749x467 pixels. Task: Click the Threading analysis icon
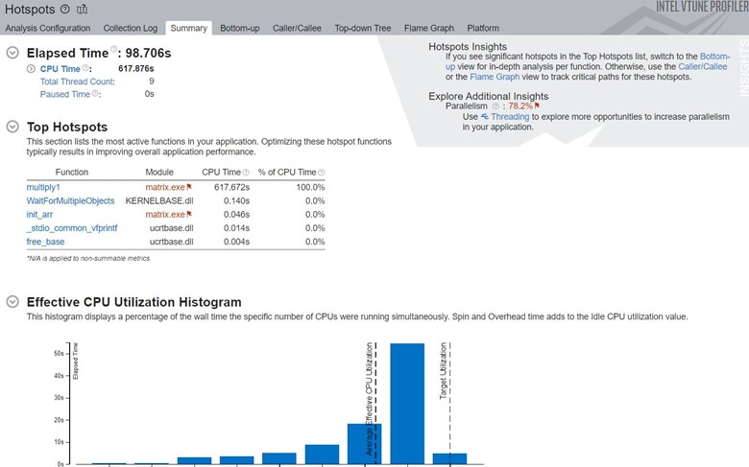click(484, 116)
